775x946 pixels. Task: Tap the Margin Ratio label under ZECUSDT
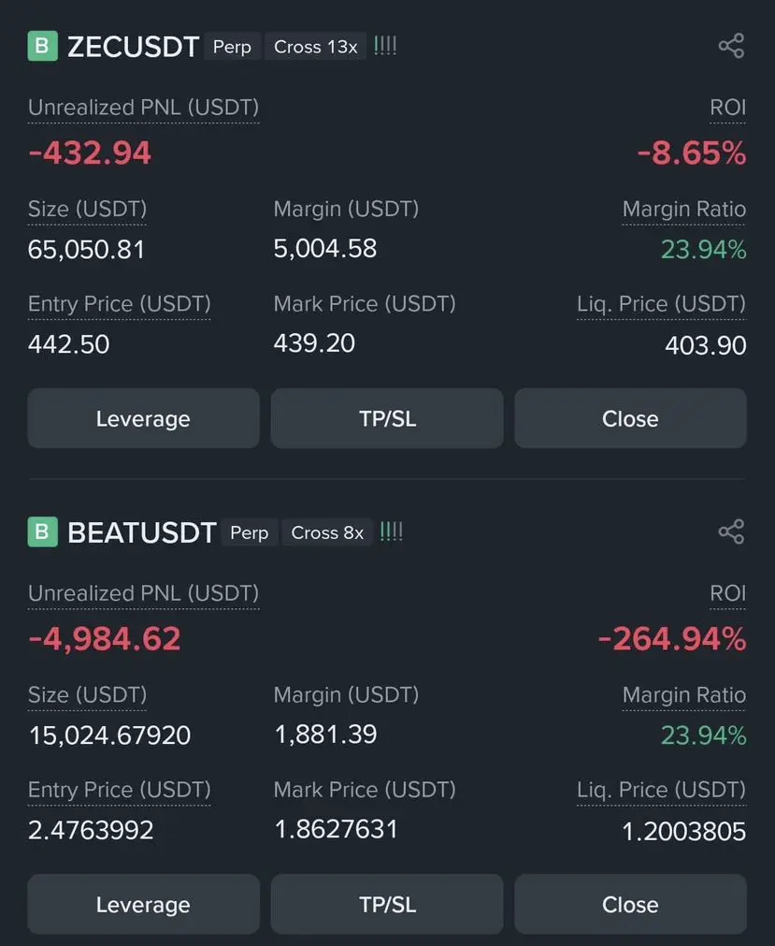click(x=684, y=210)
